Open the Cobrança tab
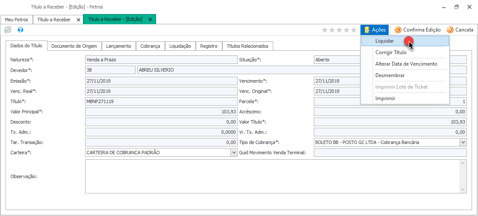478x216 pixels. click(150, 46)
